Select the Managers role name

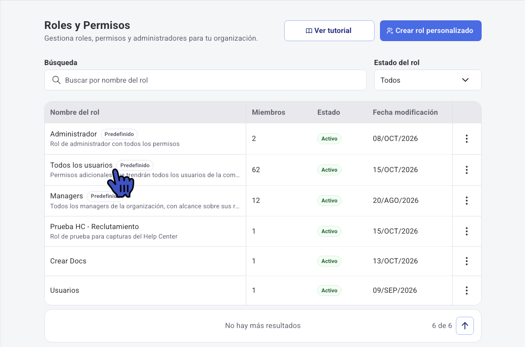(x=66, y=196)
